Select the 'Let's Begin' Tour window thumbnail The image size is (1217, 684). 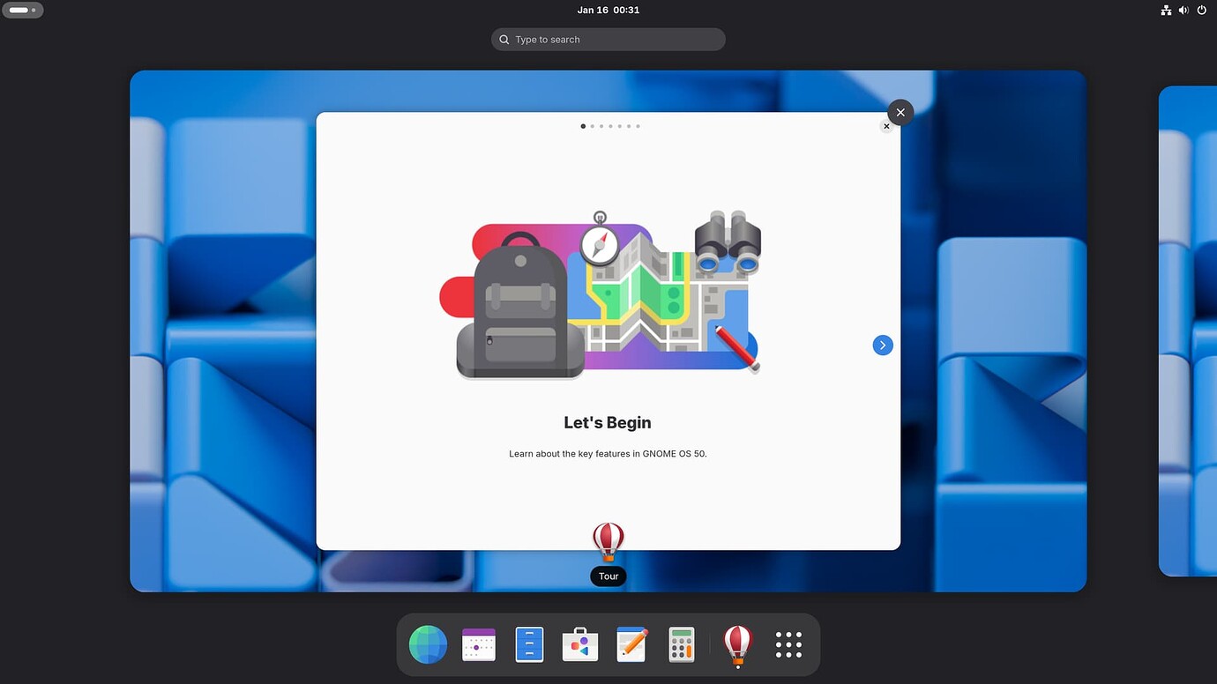tap(608, 423)
